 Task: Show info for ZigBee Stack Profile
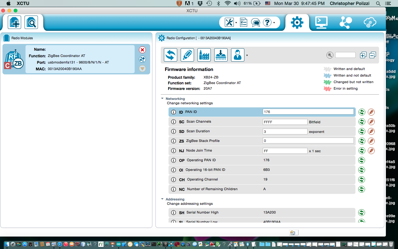click(174, 141)
